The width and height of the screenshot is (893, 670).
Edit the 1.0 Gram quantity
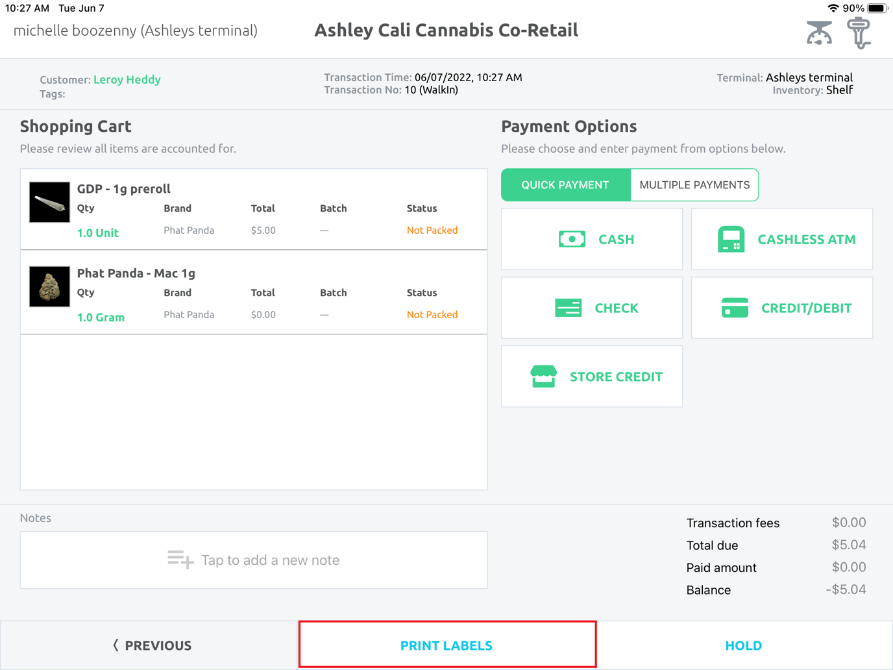pos(101,317)
